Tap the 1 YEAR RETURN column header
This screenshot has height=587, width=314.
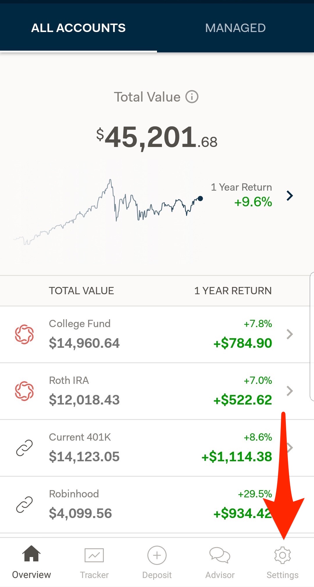coord(233,290)
